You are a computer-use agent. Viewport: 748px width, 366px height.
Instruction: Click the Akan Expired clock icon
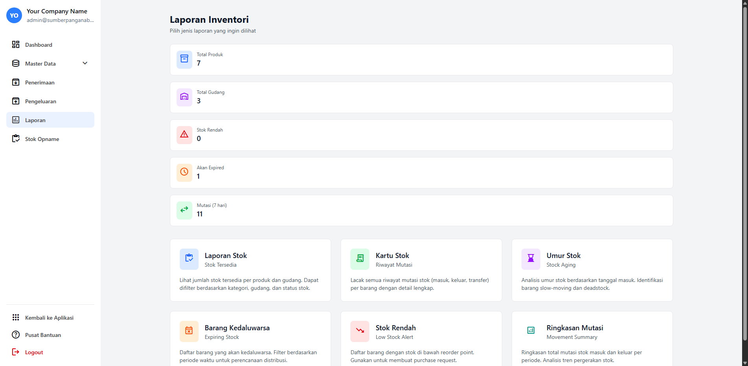pos(184,172)
